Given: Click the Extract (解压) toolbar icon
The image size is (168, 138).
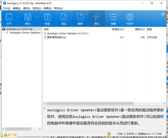Looking at the screenshot, I should tap(28, 17).
